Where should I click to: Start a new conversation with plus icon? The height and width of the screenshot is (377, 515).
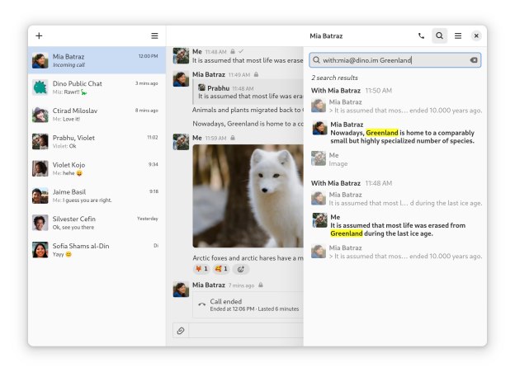click(39, 36)
